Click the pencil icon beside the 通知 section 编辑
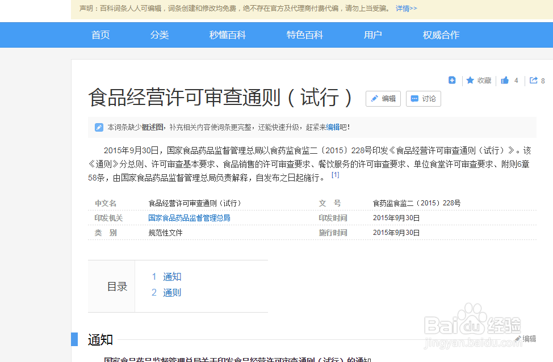553x362 pixels. (x=518, y=339)
